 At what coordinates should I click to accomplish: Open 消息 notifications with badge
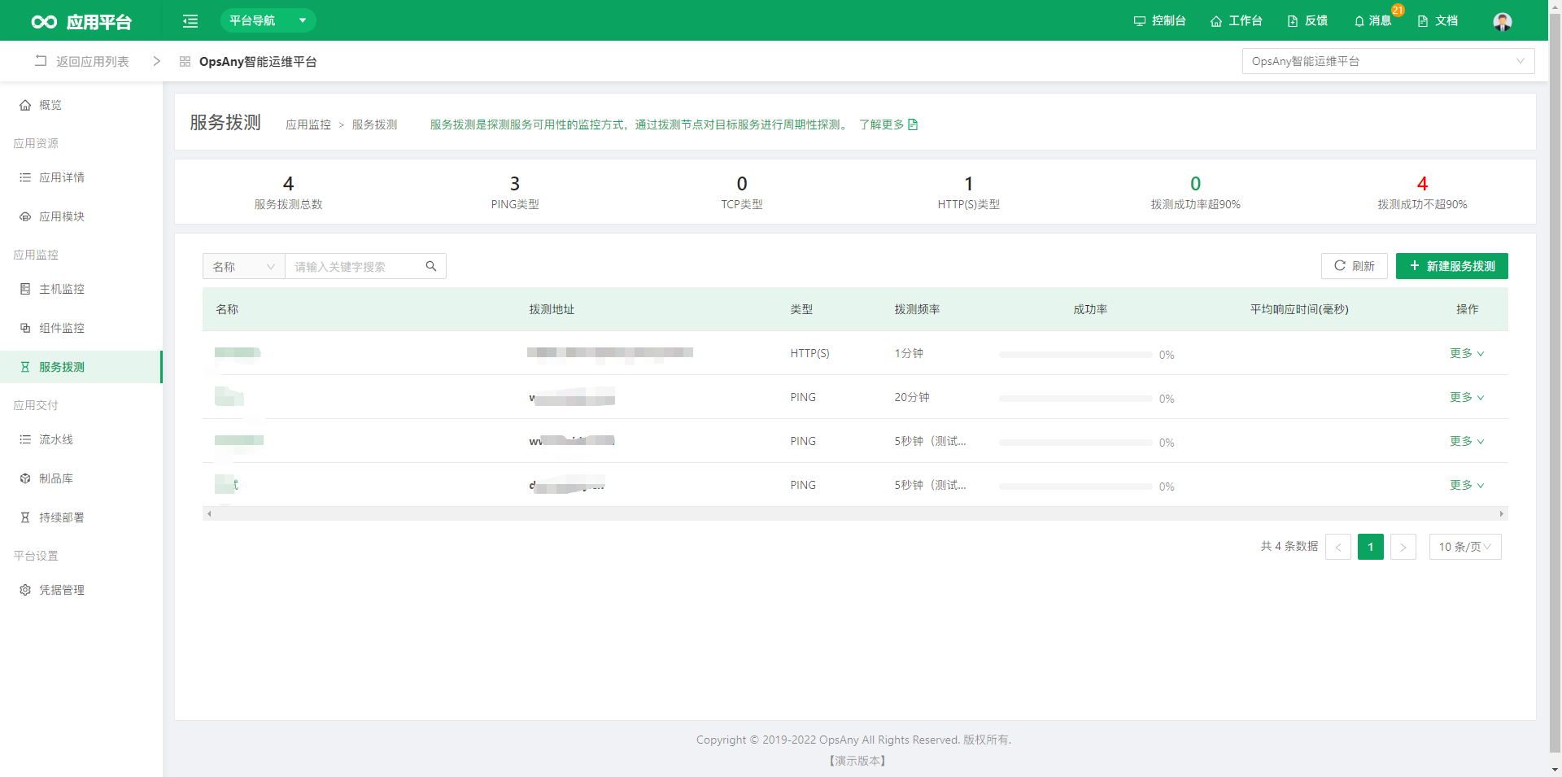[x=1373, y=20]
